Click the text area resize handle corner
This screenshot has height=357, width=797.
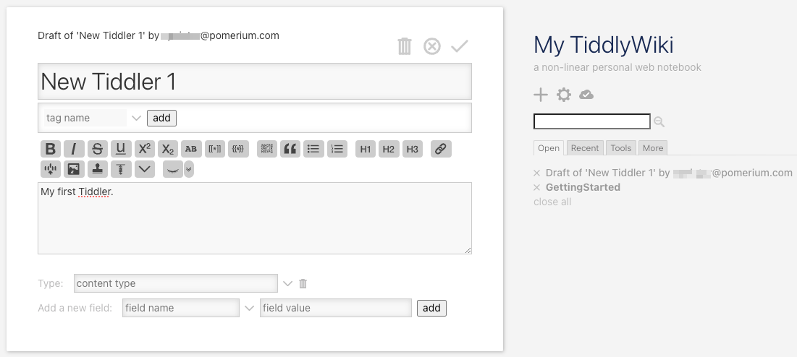coord(468,251)
